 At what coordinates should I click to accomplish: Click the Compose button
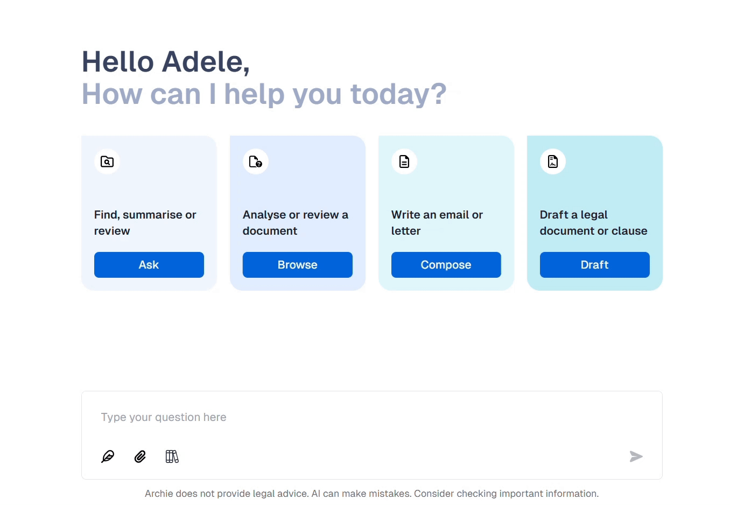446,265
